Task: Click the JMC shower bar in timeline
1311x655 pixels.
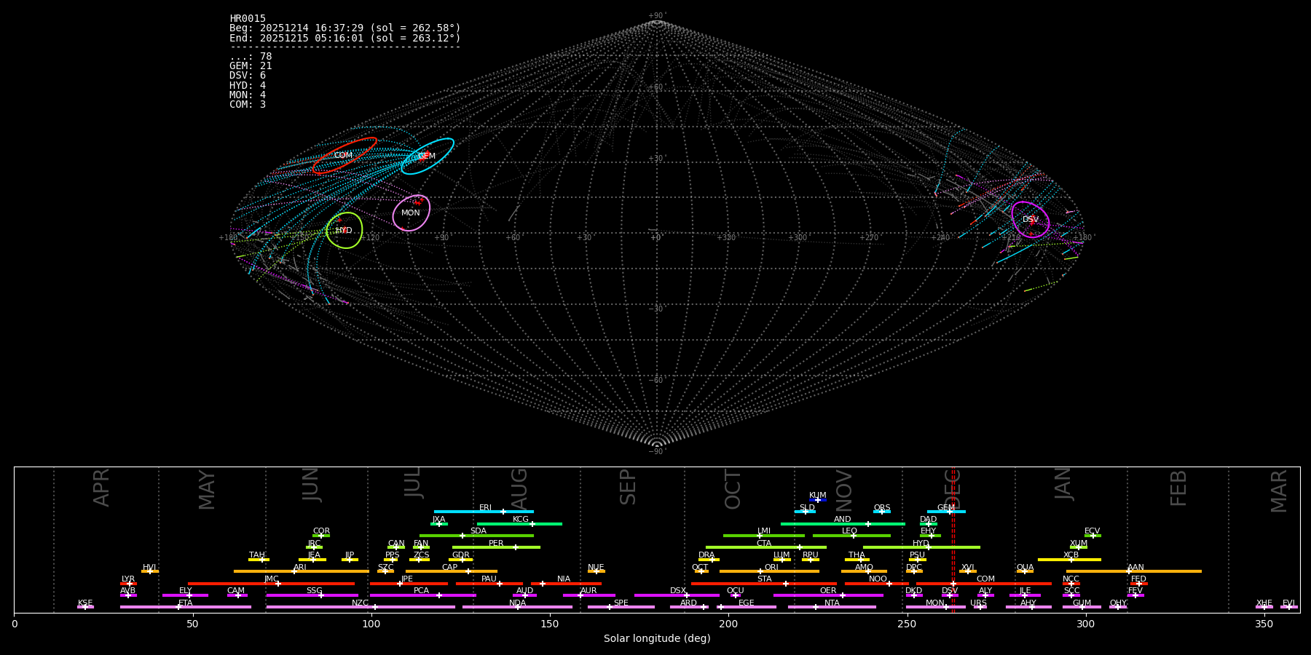Action: point(272,583)
